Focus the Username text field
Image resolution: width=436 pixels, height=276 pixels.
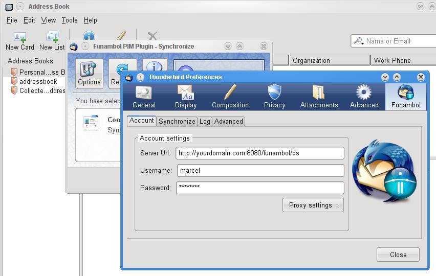[260, 171]
